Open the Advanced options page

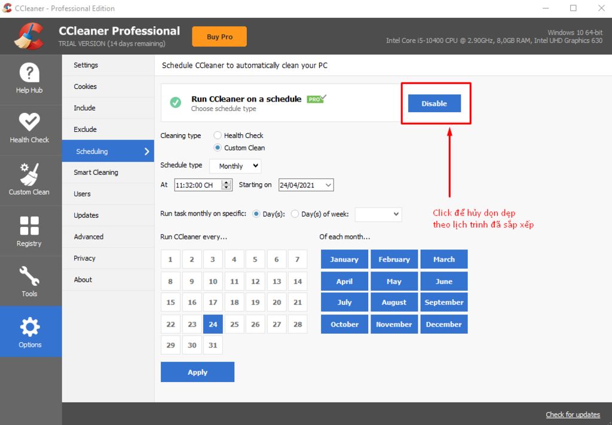coord(108,236)
